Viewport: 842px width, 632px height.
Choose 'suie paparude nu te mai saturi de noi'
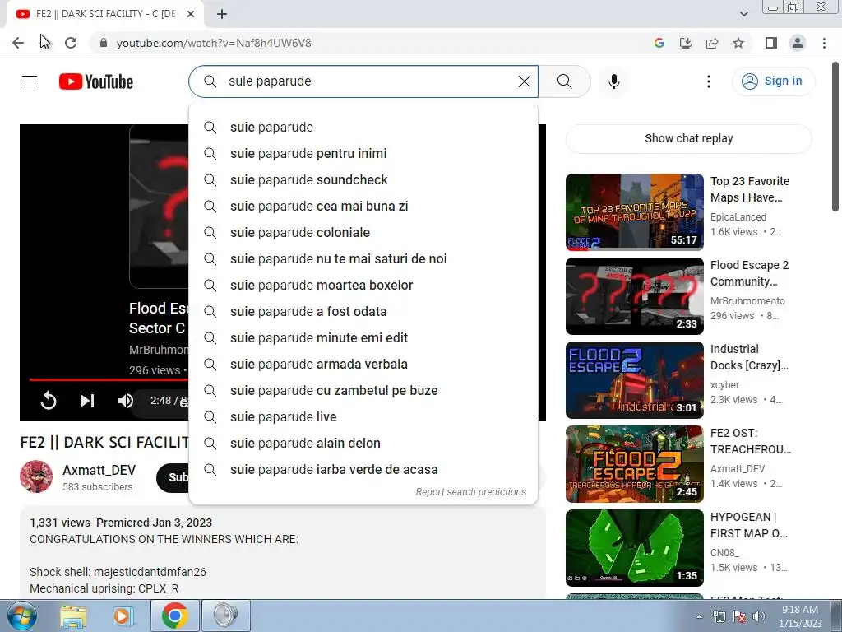click(x=363, y=259)
